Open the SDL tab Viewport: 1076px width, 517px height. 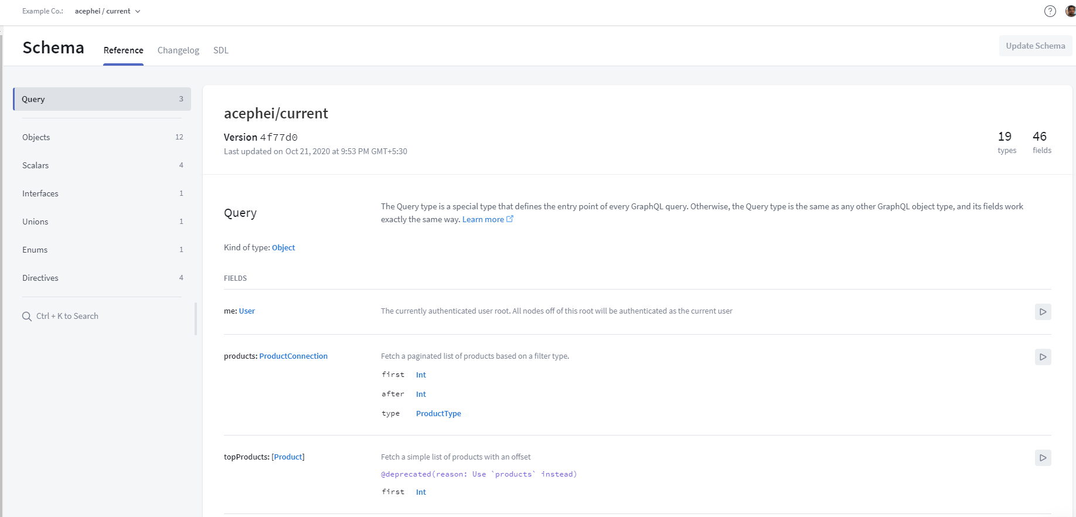click(x=221, y=50)
